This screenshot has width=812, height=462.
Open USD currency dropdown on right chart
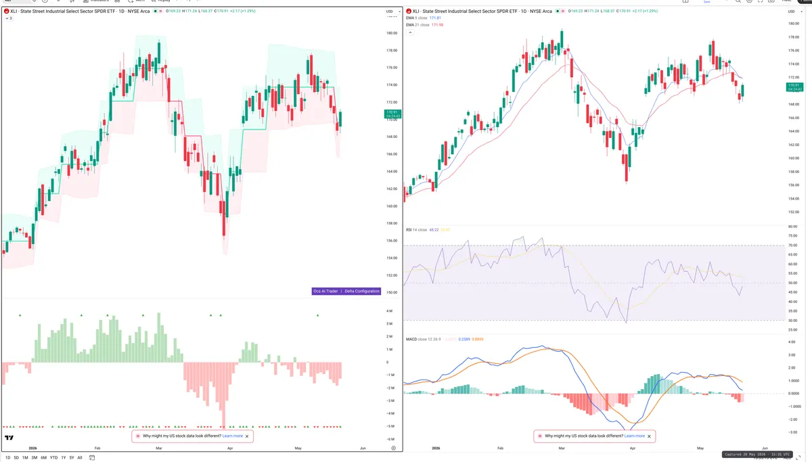click(x=794, y=11)
